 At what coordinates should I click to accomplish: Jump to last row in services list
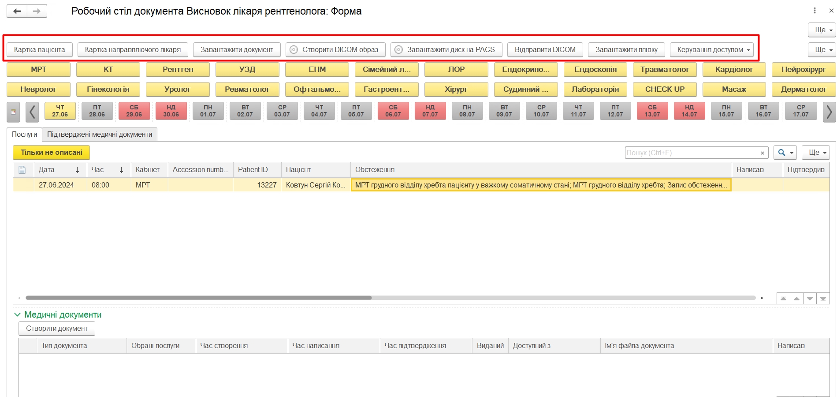tap(823, 299)
